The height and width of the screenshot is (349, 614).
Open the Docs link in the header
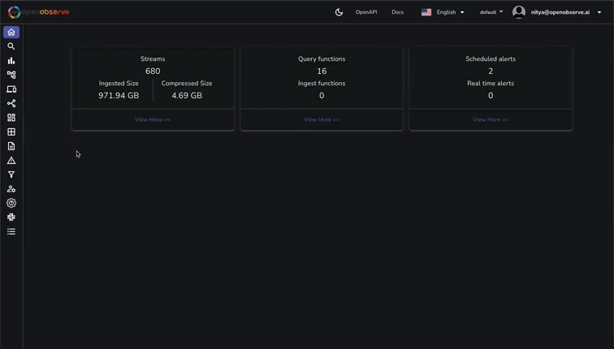pyautogui.click(x=397, y=12)
